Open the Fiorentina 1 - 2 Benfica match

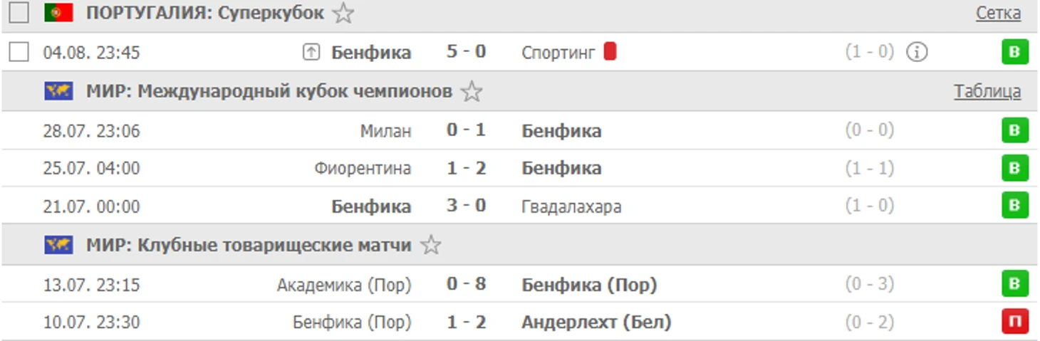pos(466,169)
